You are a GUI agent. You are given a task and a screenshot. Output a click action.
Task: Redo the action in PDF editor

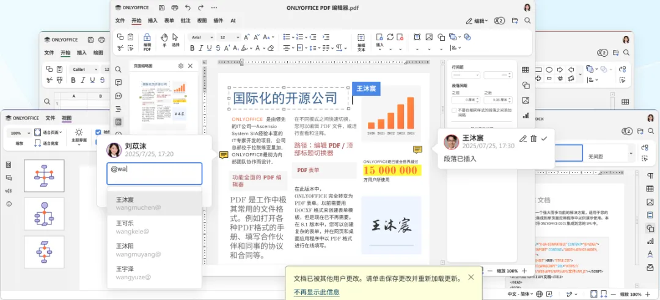pyautogui.click(x=201, y=7)
